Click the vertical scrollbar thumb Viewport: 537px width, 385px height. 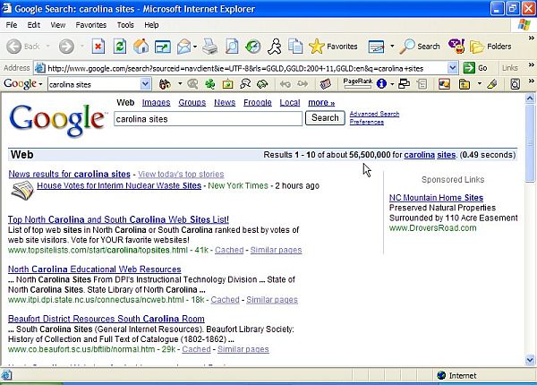coord(530,143)
